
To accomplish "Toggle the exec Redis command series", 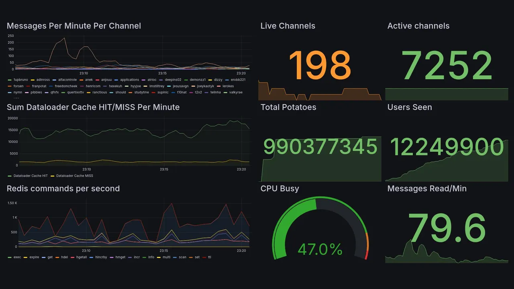I will pyautogui.click(x=14, y=257).
